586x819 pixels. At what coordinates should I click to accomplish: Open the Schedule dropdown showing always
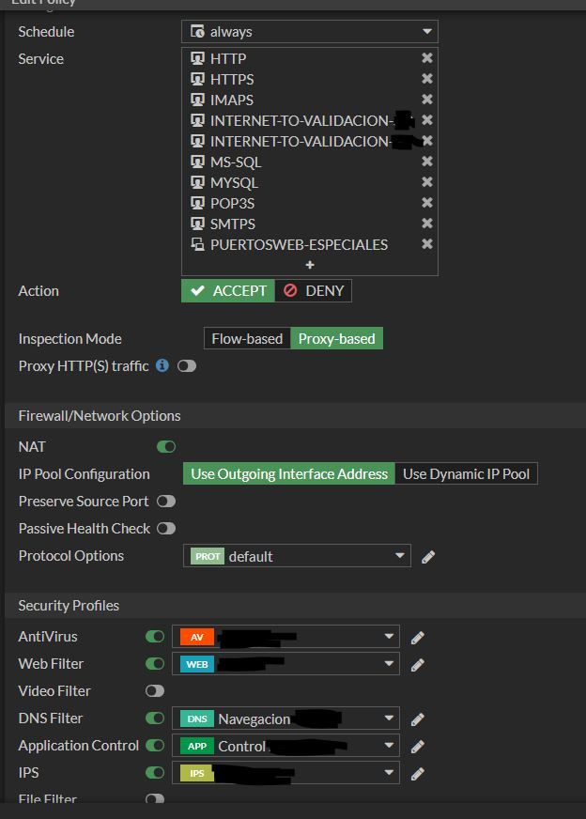(309, 32)
